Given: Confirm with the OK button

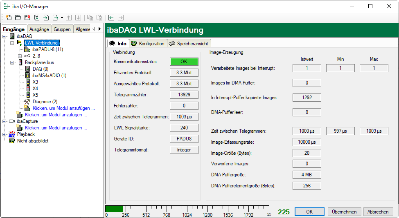Looking at the screenshot, I should (x=309, y=211).
